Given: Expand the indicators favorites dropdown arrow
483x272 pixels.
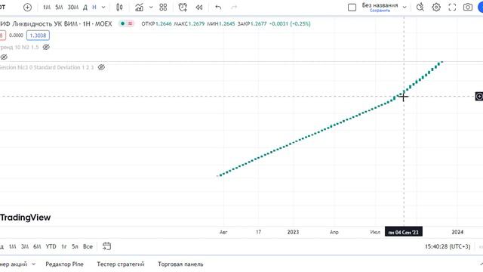Looking at the screenshot, I should click(x=151, y=7).
